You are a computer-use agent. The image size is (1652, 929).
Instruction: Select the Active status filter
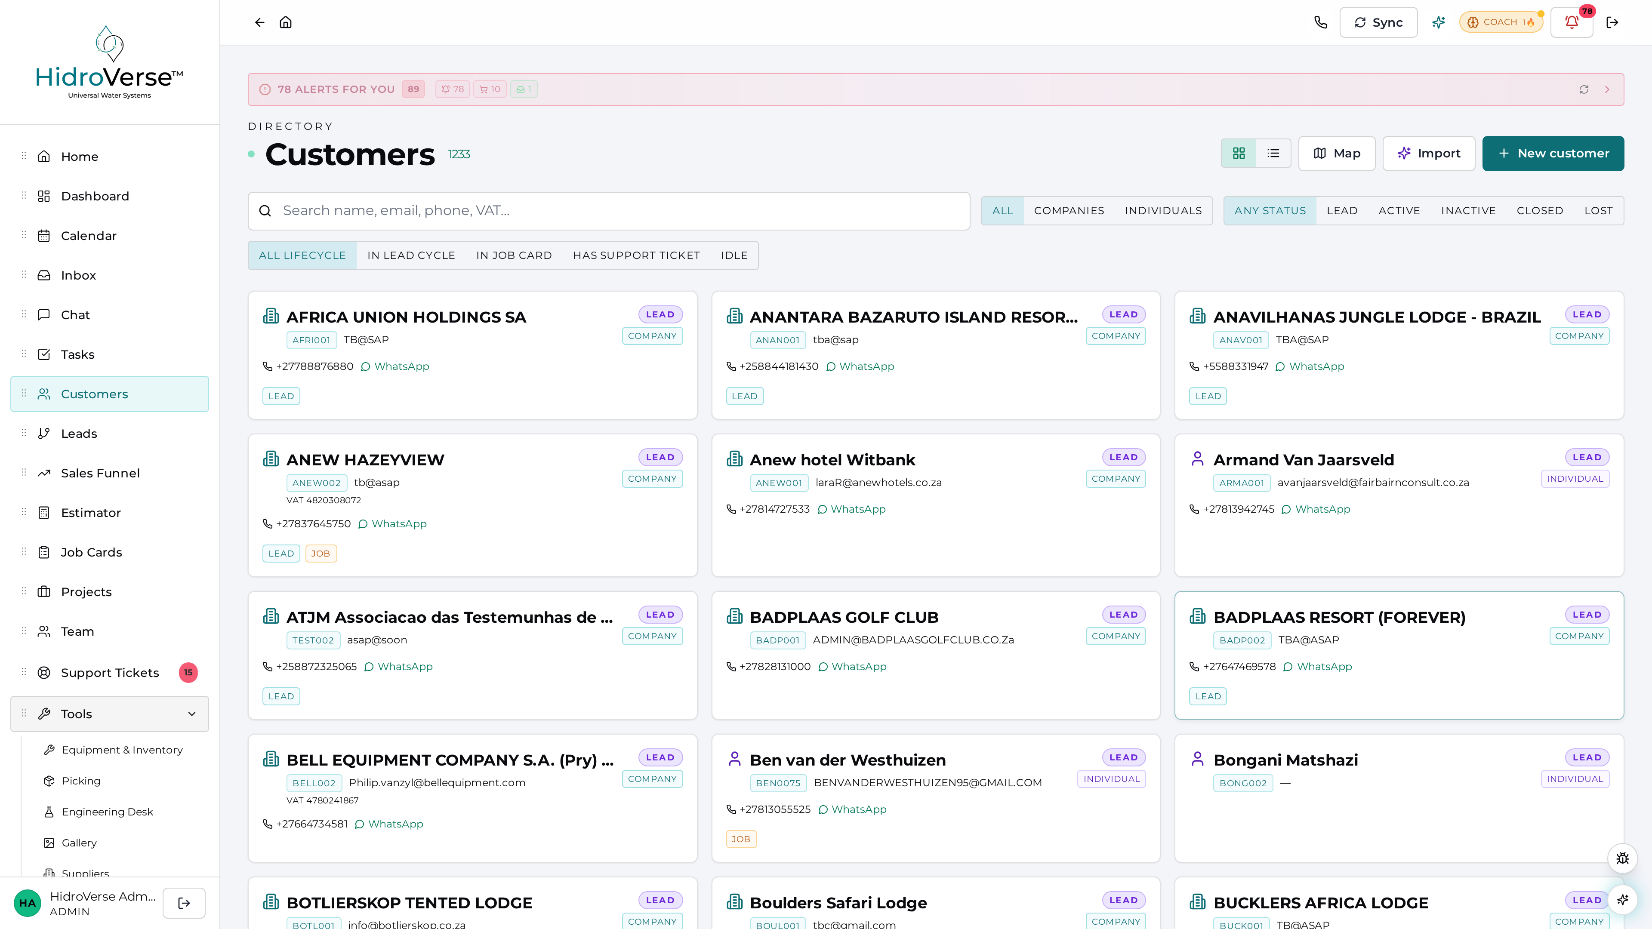pyautogui.click(x=1399, y=211)
